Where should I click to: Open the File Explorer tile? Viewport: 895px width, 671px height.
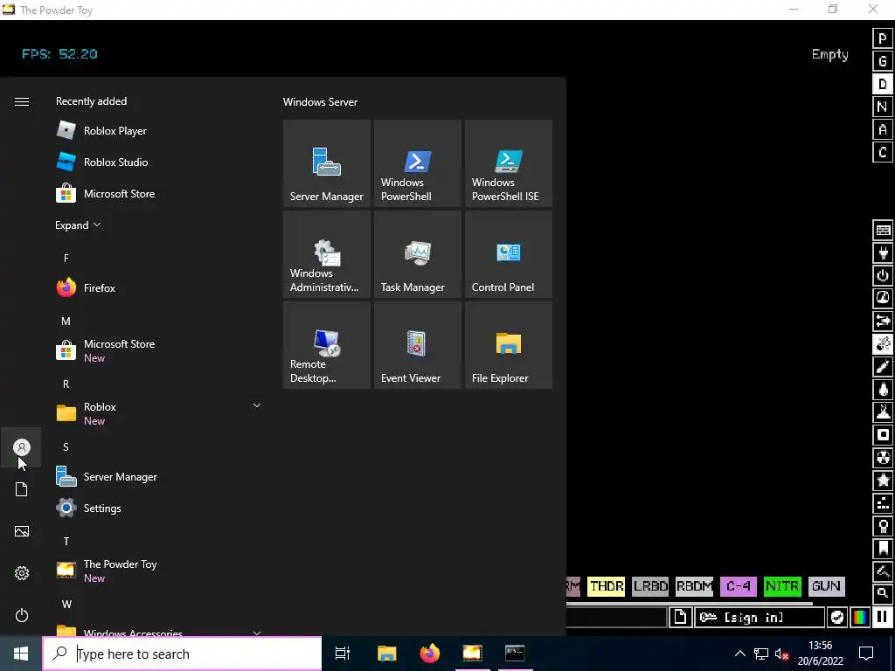pyautogui.click(x=509, y=344)
